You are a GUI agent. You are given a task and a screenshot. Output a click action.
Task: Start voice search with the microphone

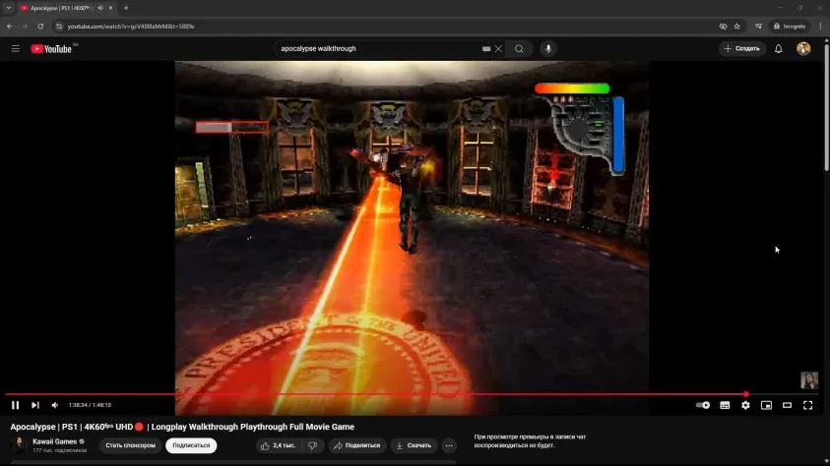pyautogui.click(x=548, y=48)
